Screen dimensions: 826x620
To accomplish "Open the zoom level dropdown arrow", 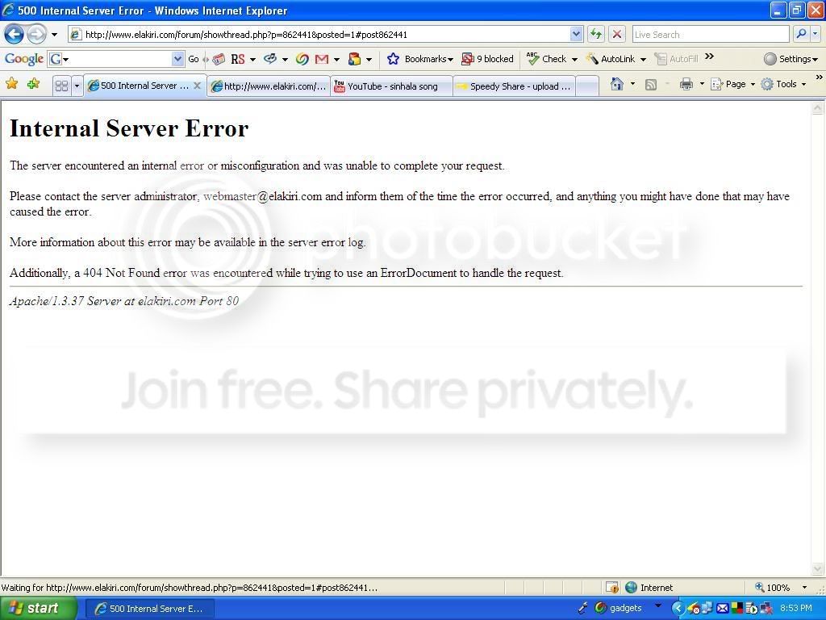I will point(804,588).
